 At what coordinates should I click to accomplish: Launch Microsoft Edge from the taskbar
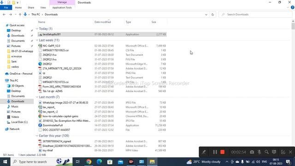(x=100, y=162)
